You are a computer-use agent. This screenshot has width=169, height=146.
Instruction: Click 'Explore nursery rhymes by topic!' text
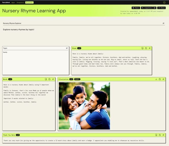pyautogui.click(x=19, y=30)
